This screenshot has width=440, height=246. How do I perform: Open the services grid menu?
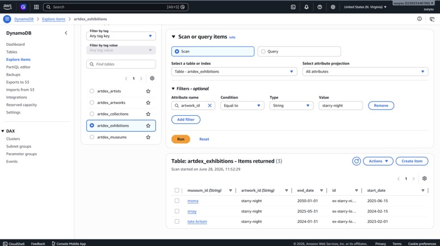pos(36,7)
